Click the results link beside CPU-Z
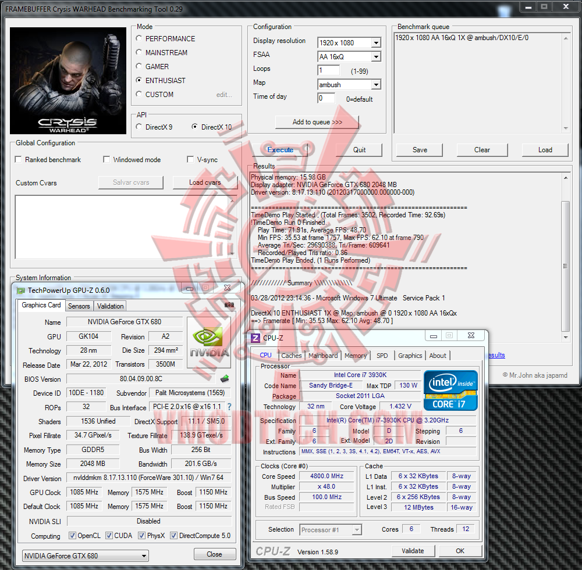Image resolution: width=582 pixels, height=570 pixels. pos(496,355)
